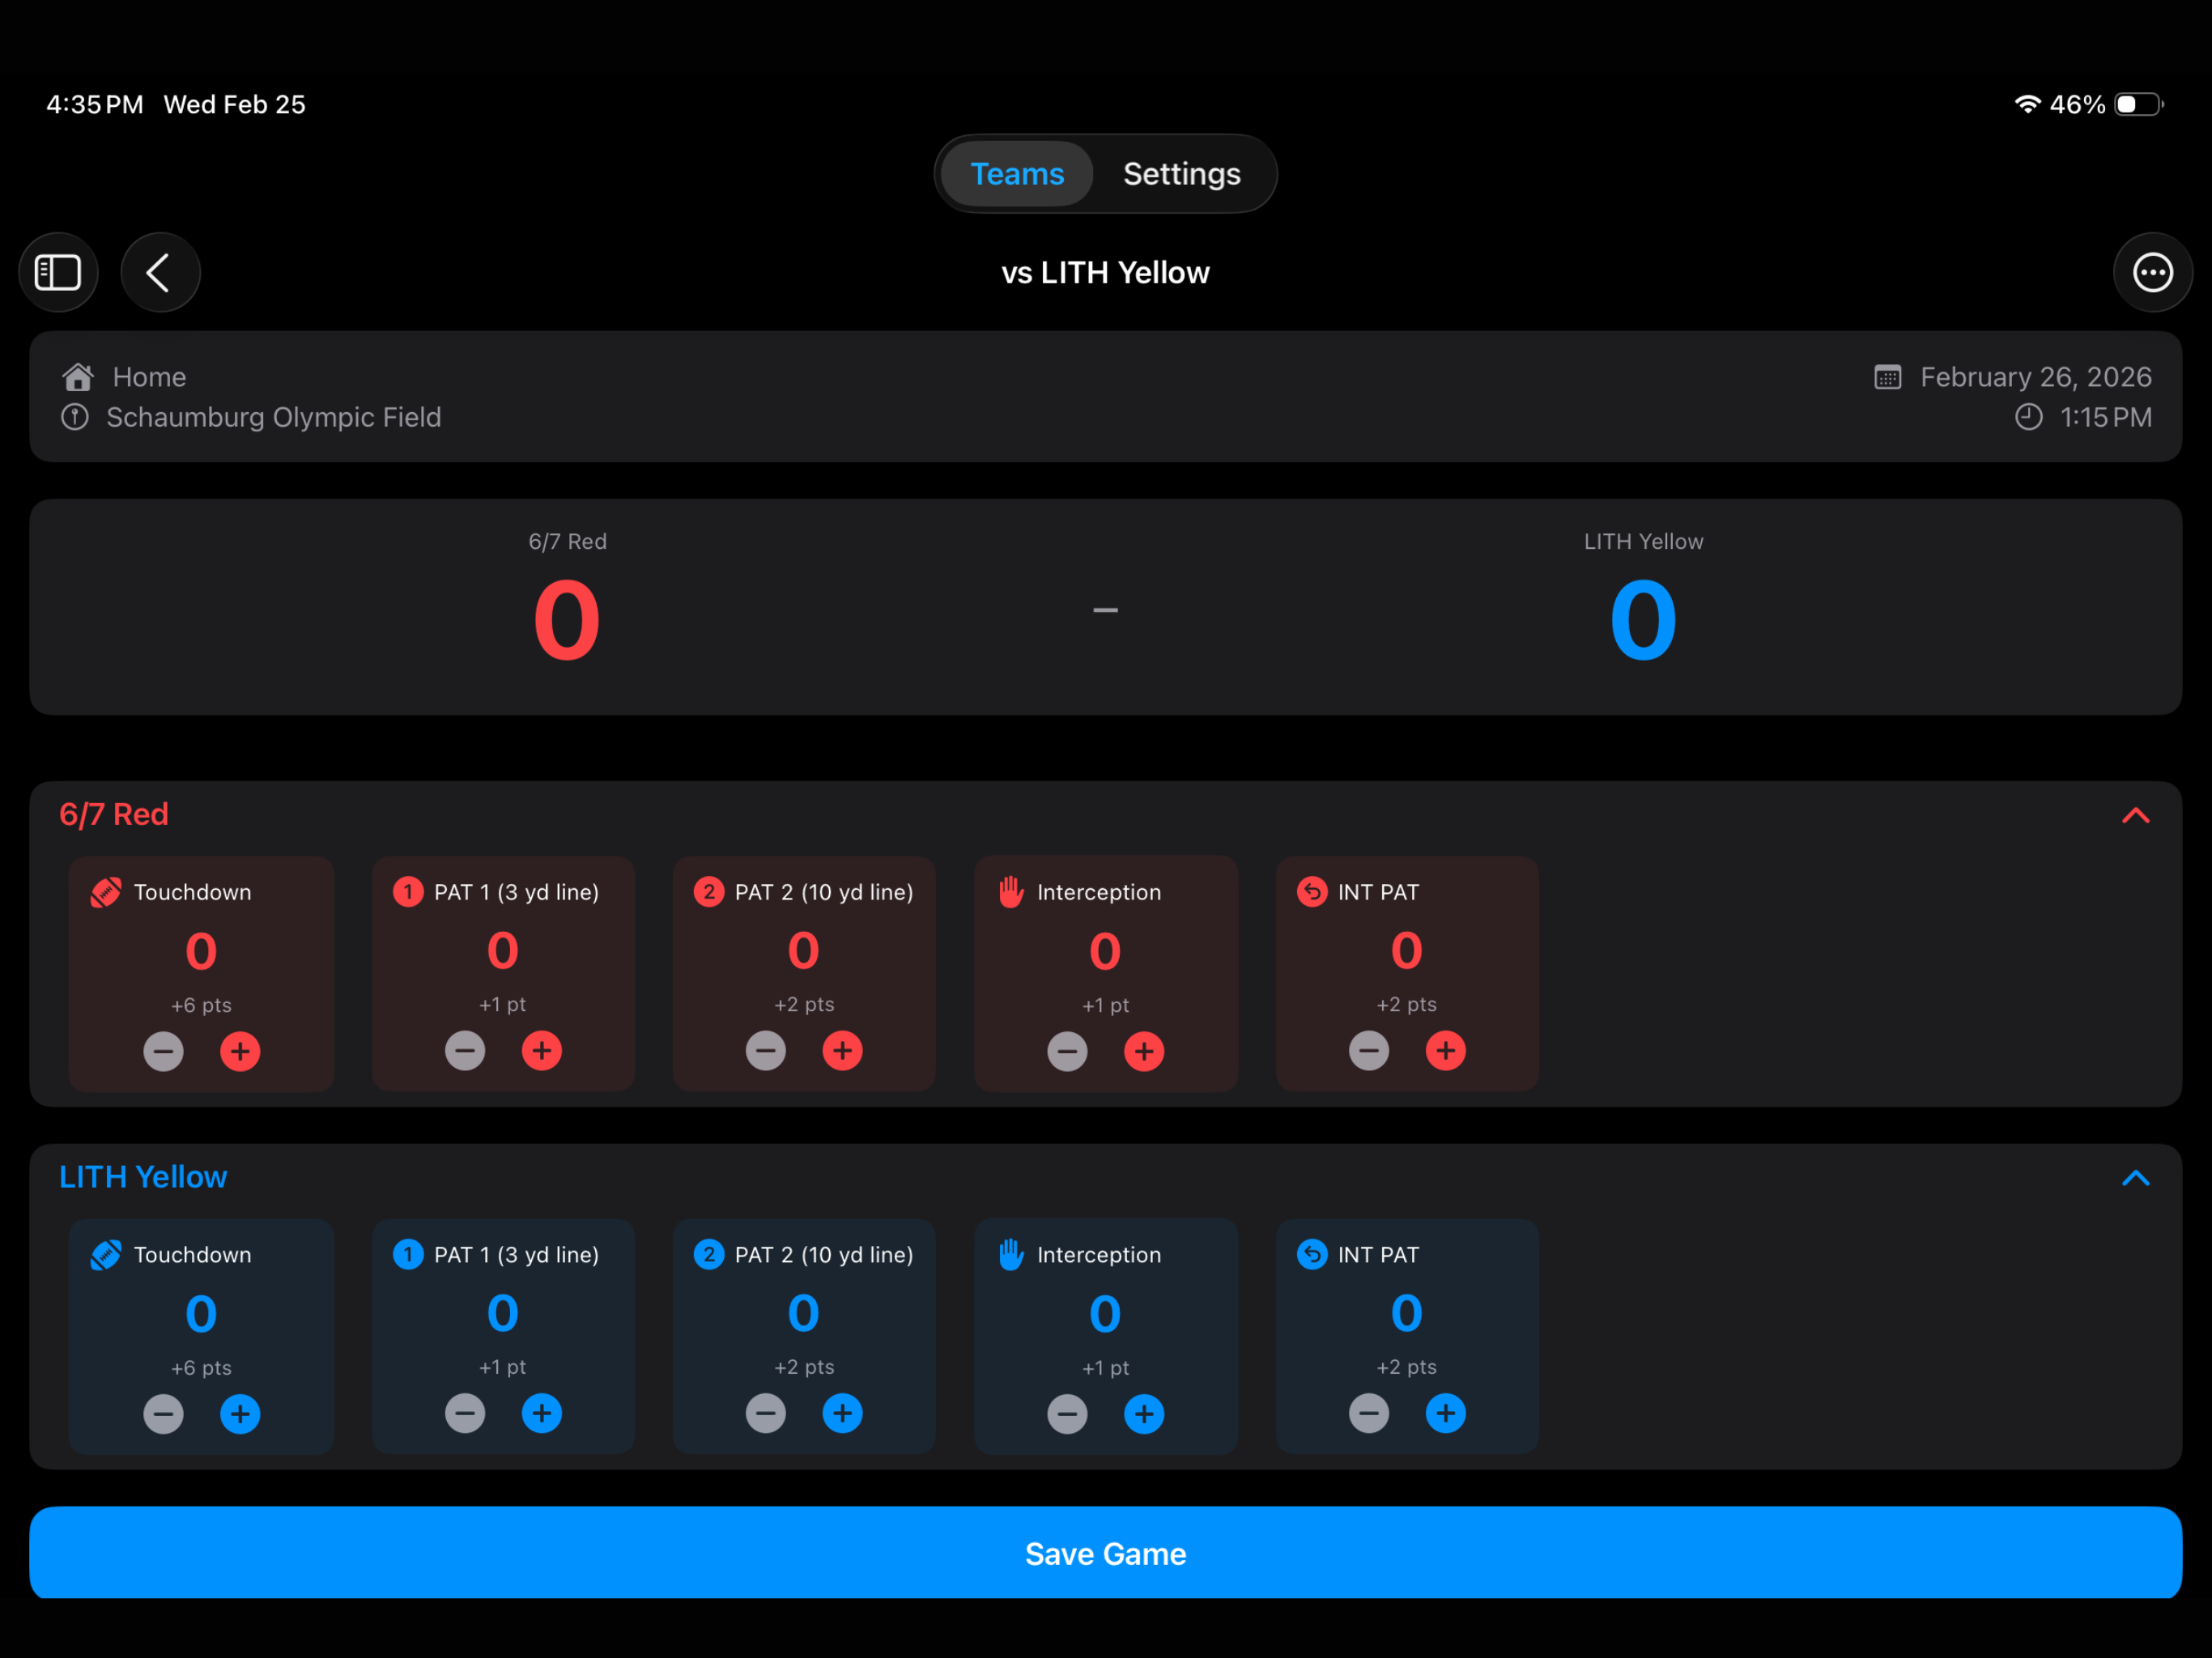Image resolution: width=2212 pixels, height=1658 pixels.
Task: Collapse the LITH Yellow scoring section
Action: coord(2135,1178)
